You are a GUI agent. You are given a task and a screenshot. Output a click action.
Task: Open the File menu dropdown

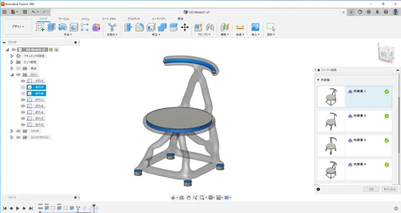(14, 12)
